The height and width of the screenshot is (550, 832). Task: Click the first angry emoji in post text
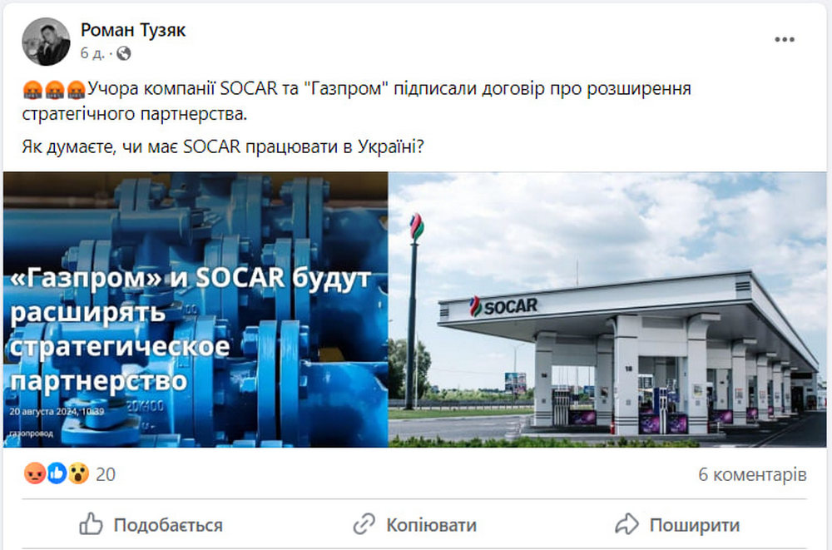(x=32, y=89)
